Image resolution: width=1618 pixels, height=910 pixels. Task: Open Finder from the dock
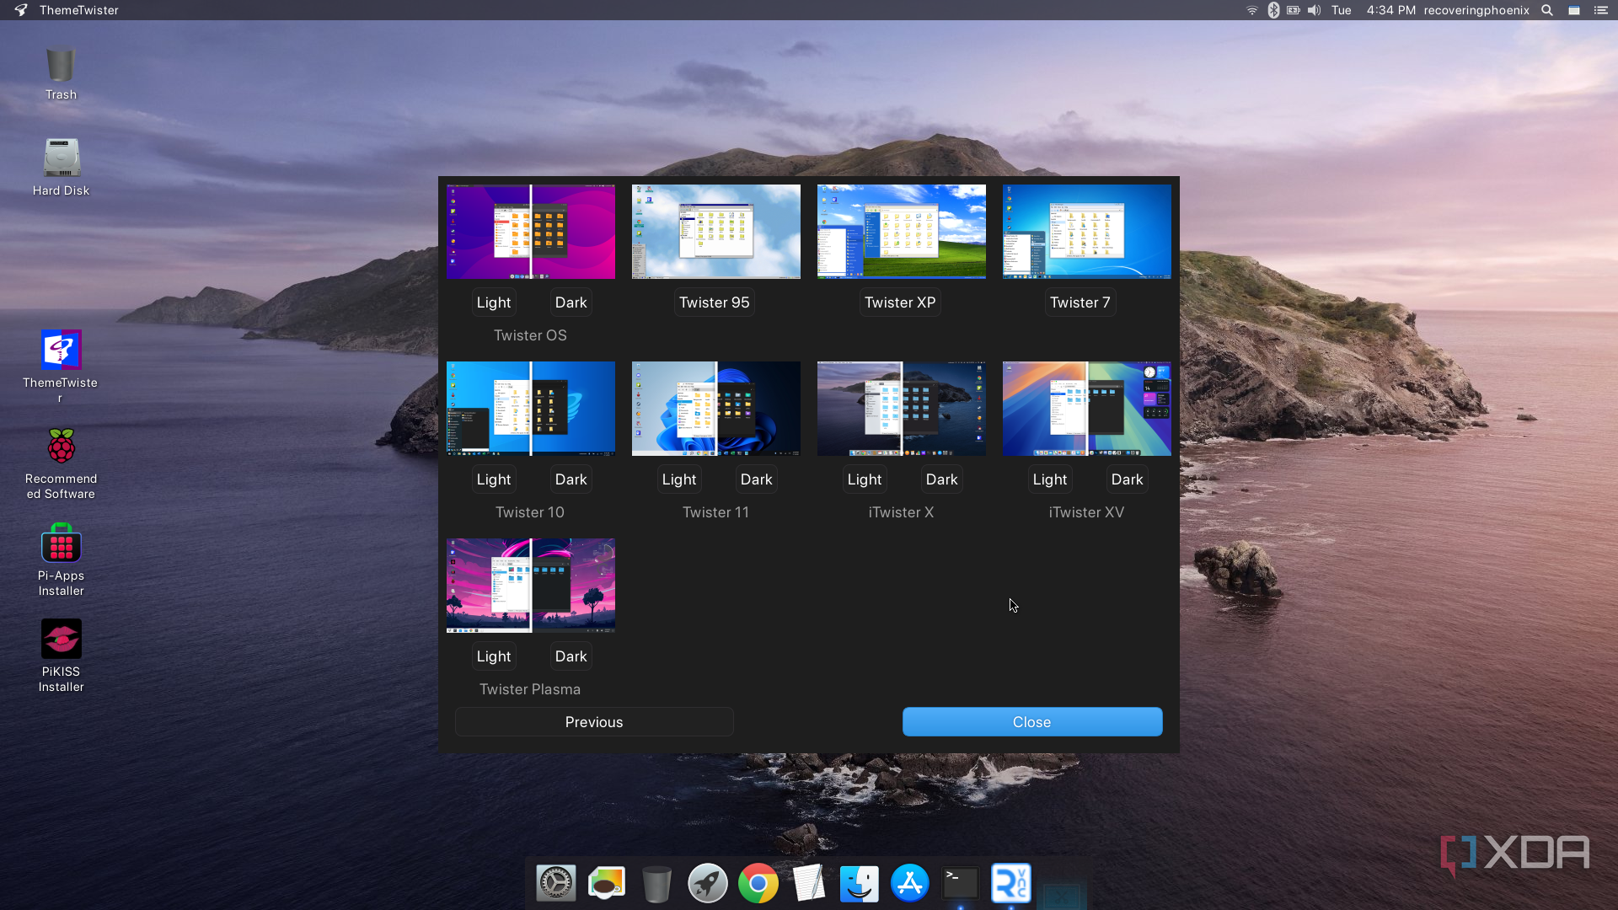(860, 884)
